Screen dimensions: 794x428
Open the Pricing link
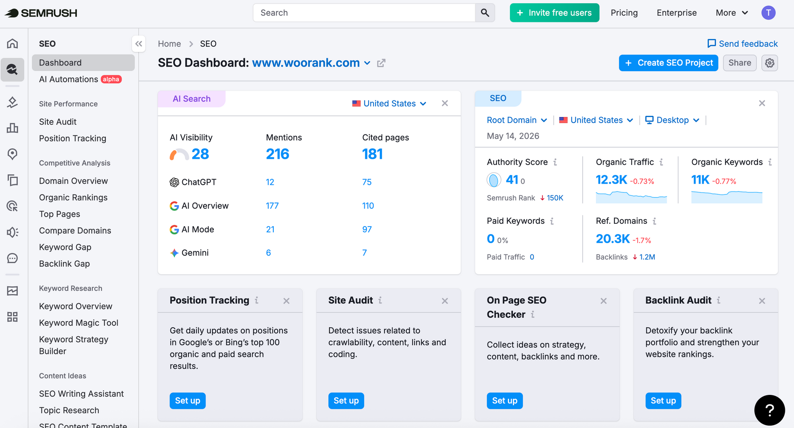(x=624, y=13)
